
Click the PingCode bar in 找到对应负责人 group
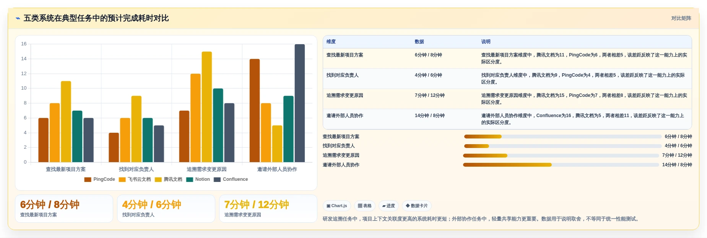point(114,147)
